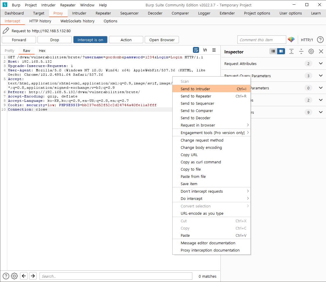Choose Paste in context menu

tap(212, 236)
